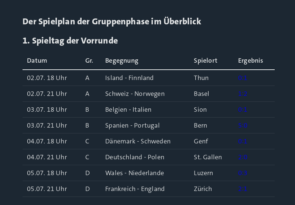Screen dimensions: 295x205
Task: Select the Deutschland - Polen match text
Action: coord(135,157)
